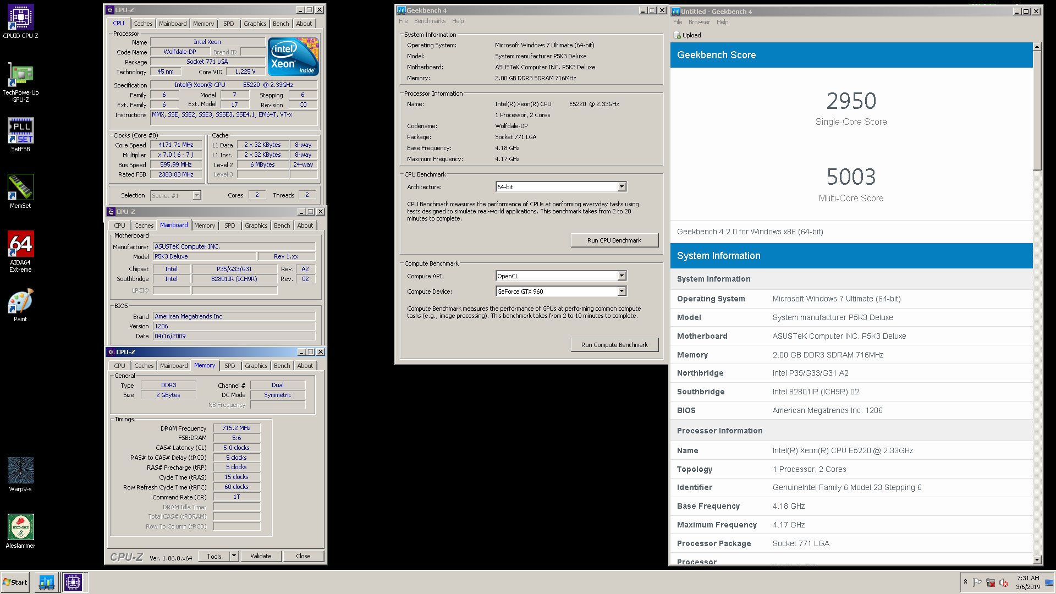
Task: Click the Upload icon in Geekbench results
Action: pyautogui.click(x=677, y=35)
